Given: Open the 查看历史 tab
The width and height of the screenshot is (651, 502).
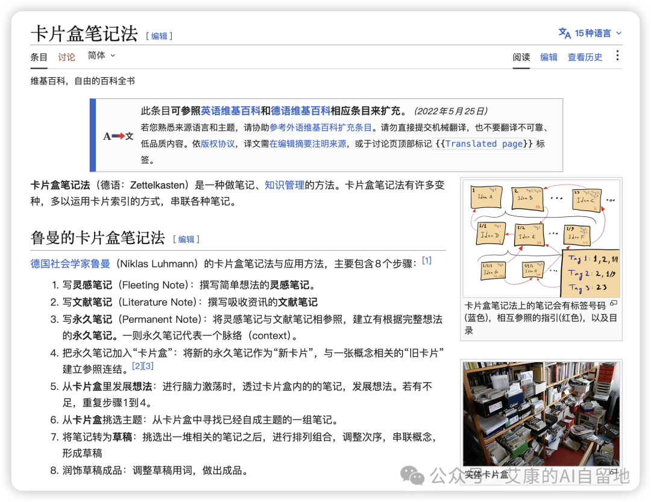Looking at the screenshot, I should 585,57.
